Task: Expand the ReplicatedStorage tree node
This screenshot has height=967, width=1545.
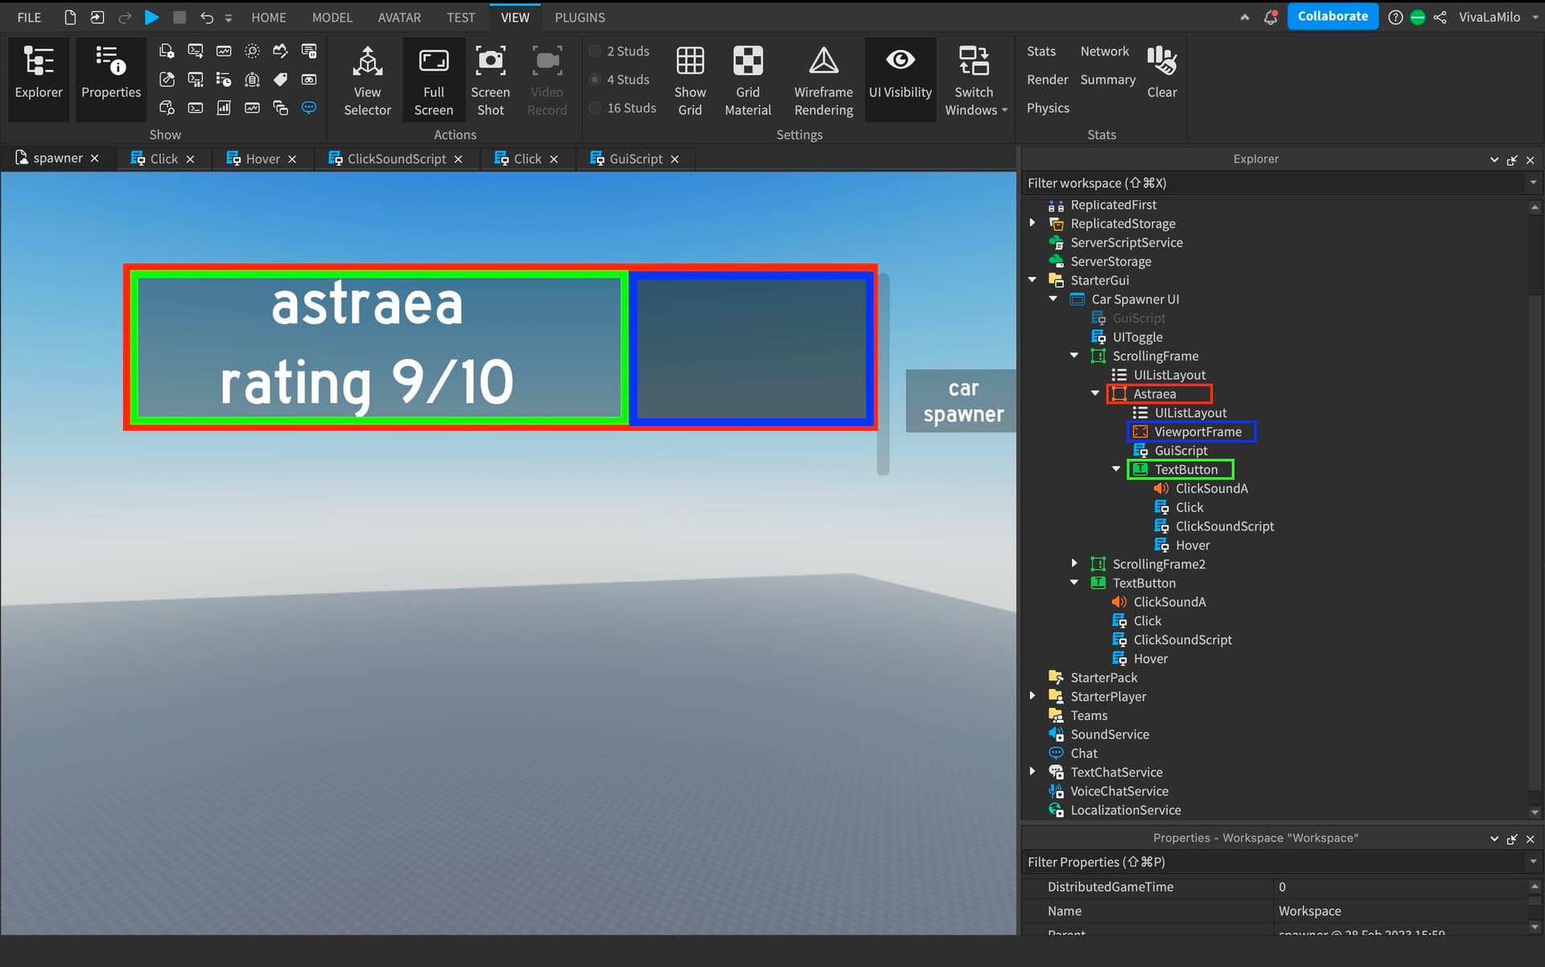Action: coord(1032,223)
